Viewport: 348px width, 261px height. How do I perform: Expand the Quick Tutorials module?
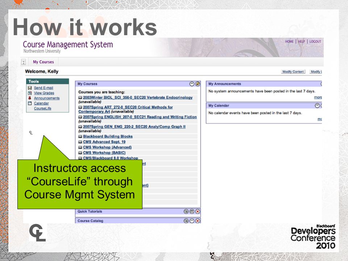(x=192, y=211)
